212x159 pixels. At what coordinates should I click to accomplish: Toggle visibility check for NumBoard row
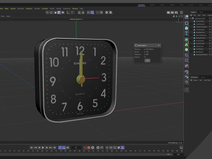[x=210, y=52]
